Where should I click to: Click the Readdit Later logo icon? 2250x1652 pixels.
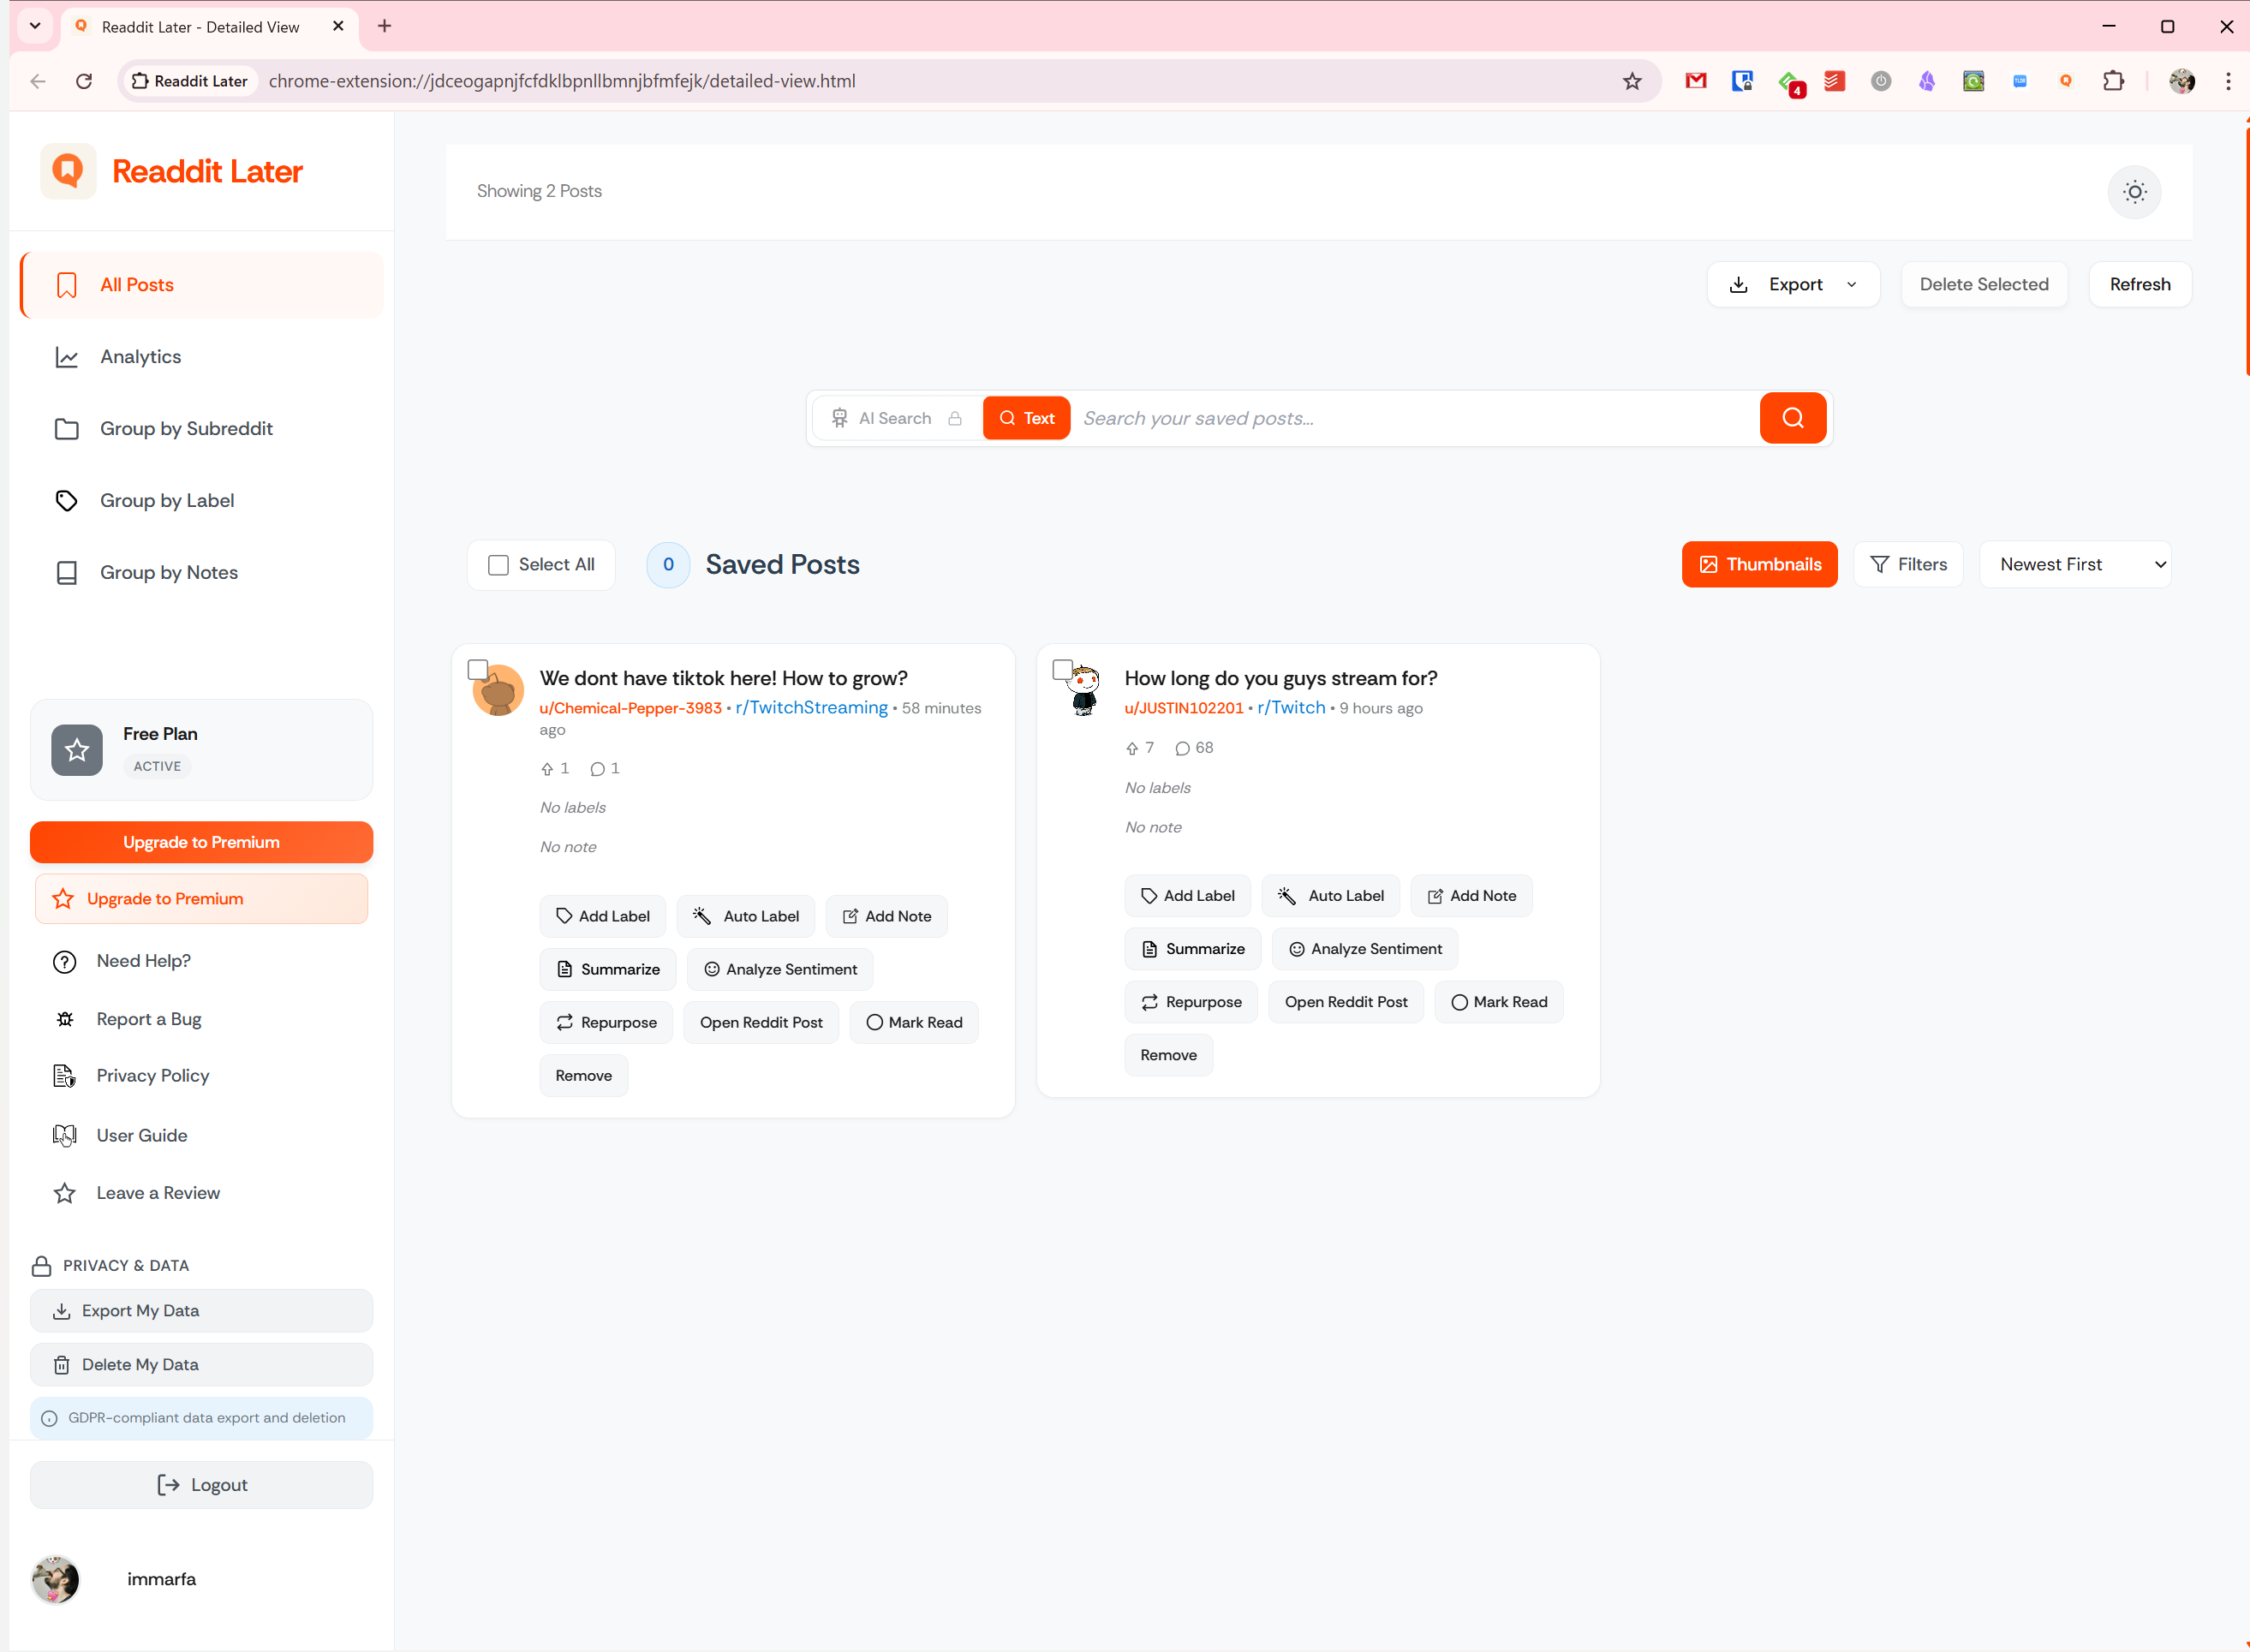coord(68,171)
